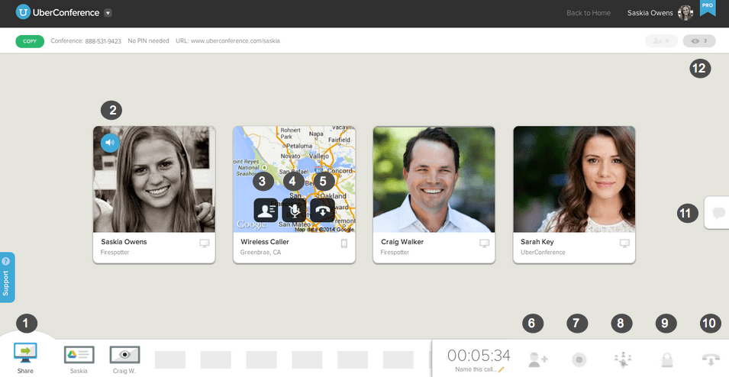Screen dimensions: 729x377
Task: Click the 'No PIN needed' text
Action: pos(148,41)
